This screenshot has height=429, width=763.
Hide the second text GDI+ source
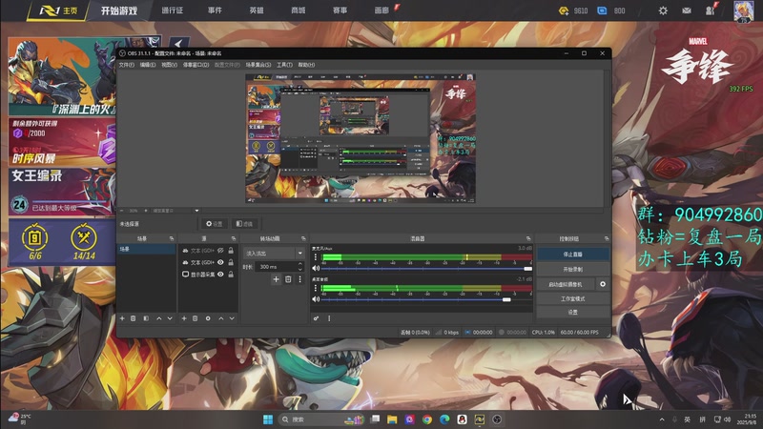[x=220, y=262]
